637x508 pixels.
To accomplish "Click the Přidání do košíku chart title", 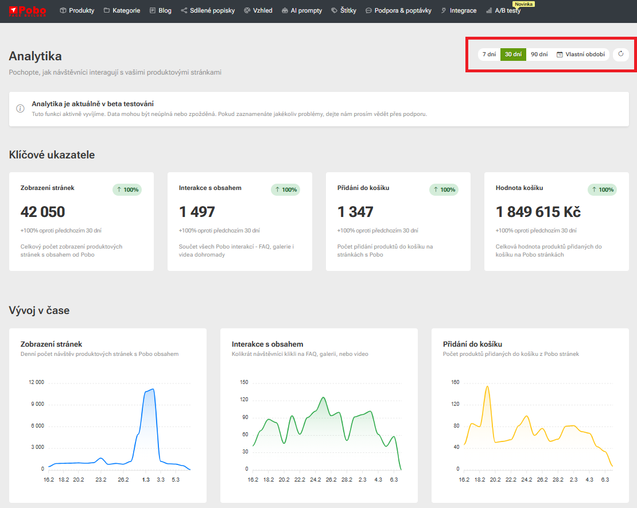I will coord(472,344).
